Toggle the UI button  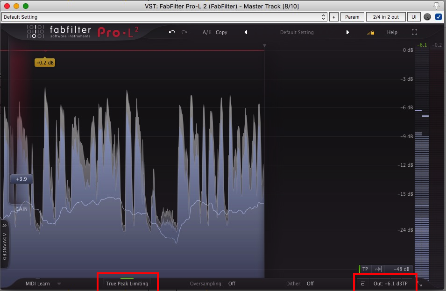point(414,17)
